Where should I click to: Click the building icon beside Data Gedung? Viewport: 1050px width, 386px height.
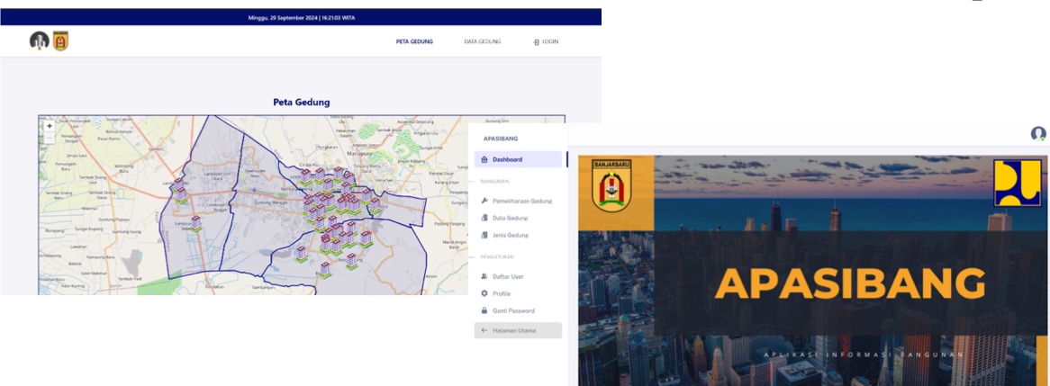pyautogui.click(x=484, y=218)
